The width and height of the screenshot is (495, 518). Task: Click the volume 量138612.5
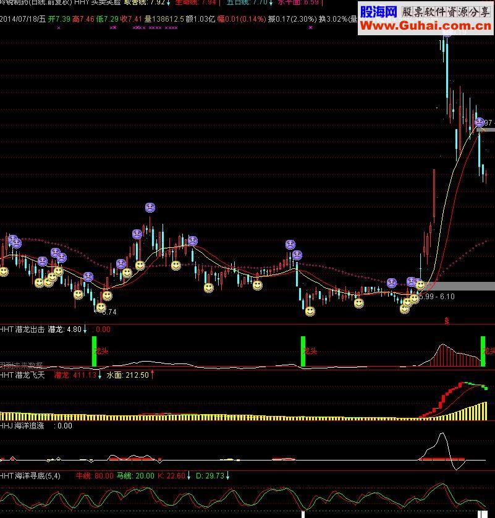click(164, 19)
